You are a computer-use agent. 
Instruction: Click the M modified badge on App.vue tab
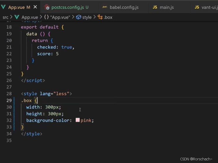(28, 7)
